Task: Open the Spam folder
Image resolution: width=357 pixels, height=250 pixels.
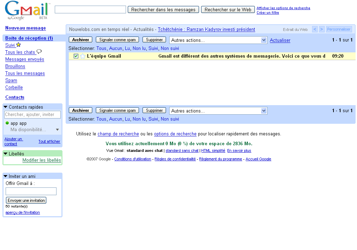Action: coord(11,81)
